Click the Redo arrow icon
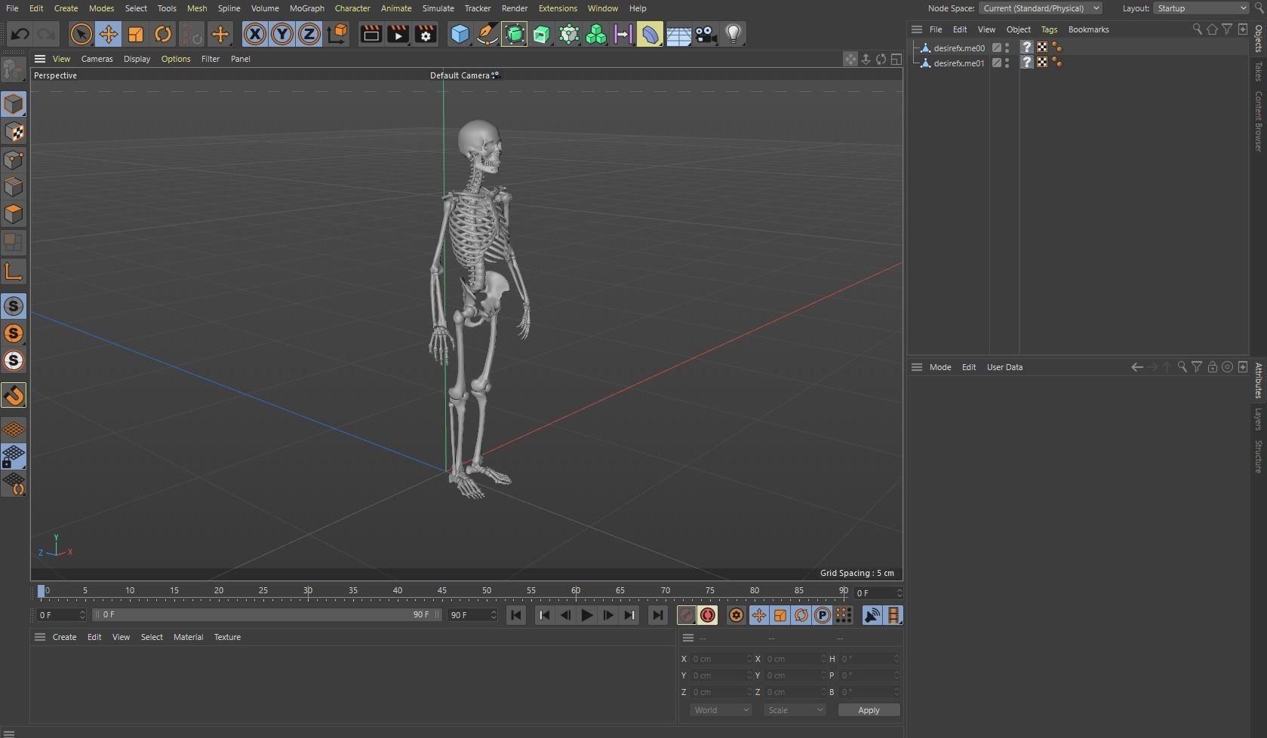 click(47, 34)
